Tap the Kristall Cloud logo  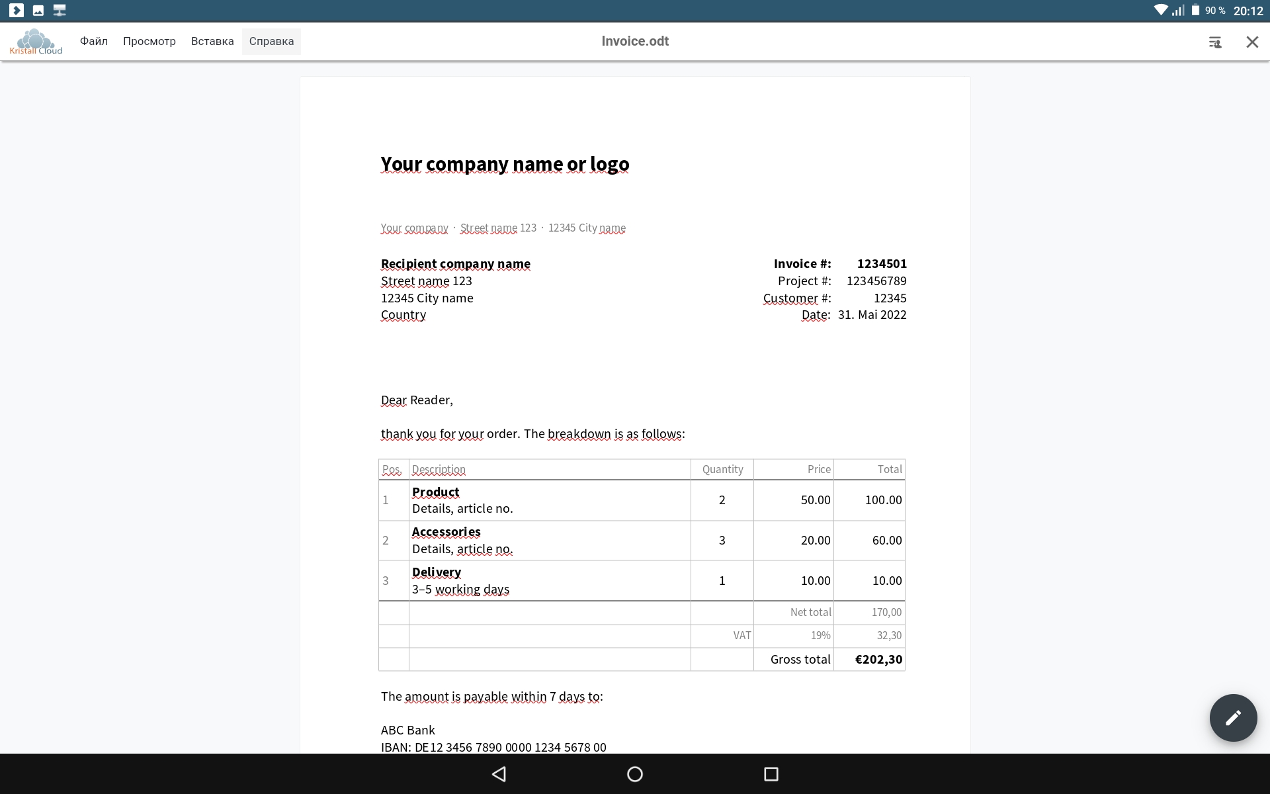coord(36,42)
